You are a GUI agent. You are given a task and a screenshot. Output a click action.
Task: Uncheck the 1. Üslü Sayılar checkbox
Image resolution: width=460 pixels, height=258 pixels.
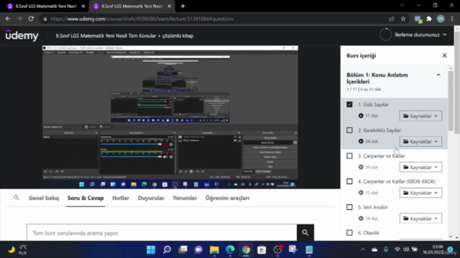coord(349,105)
